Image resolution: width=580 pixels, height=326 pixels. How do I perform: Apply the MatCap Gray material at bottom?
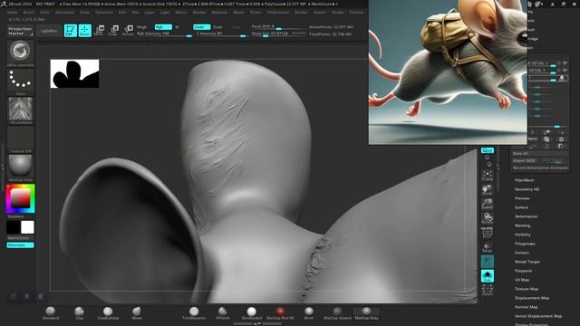(x=366, y=312)
